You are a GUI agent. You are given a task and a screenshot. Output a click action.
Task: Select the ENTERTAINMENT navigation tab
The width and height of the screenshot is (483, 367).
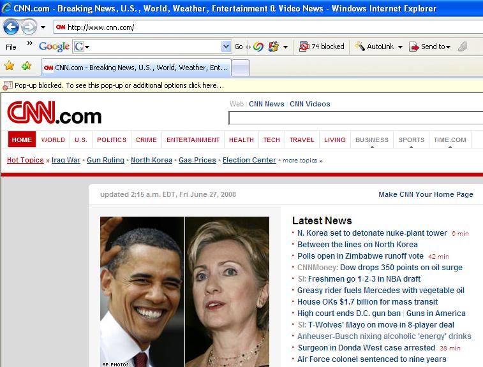coord(193,140)
